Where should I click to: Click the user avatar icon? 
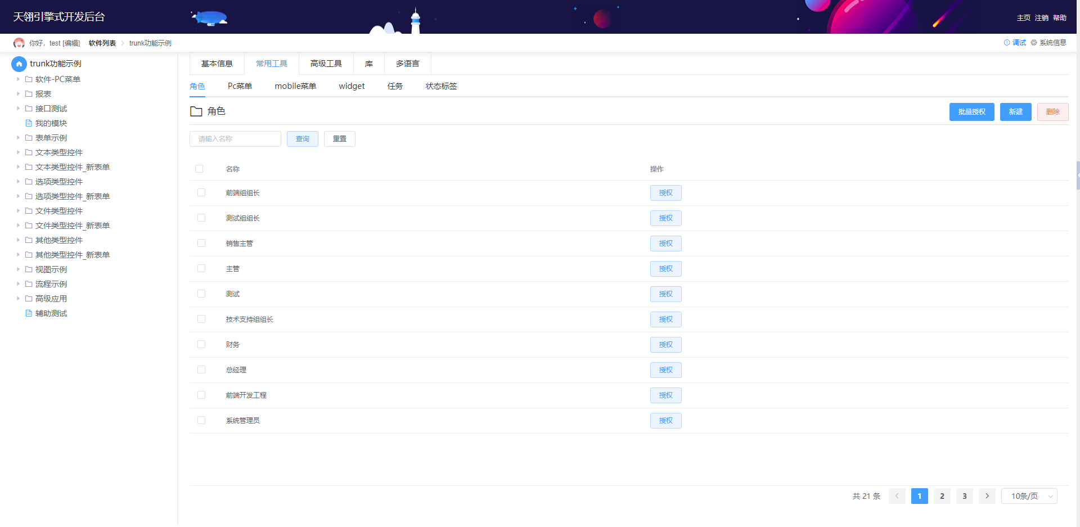coord(19,43)
